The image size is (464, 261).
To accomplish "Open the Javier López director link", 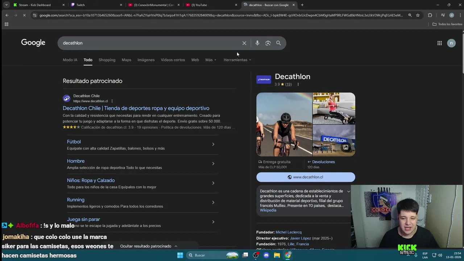I will pyautogui.click(x=301, y=238).
